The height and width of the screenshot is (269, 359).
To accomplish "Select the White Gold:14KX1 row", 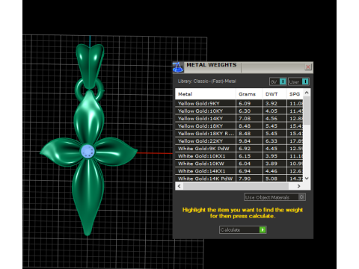I will [239, 171].
